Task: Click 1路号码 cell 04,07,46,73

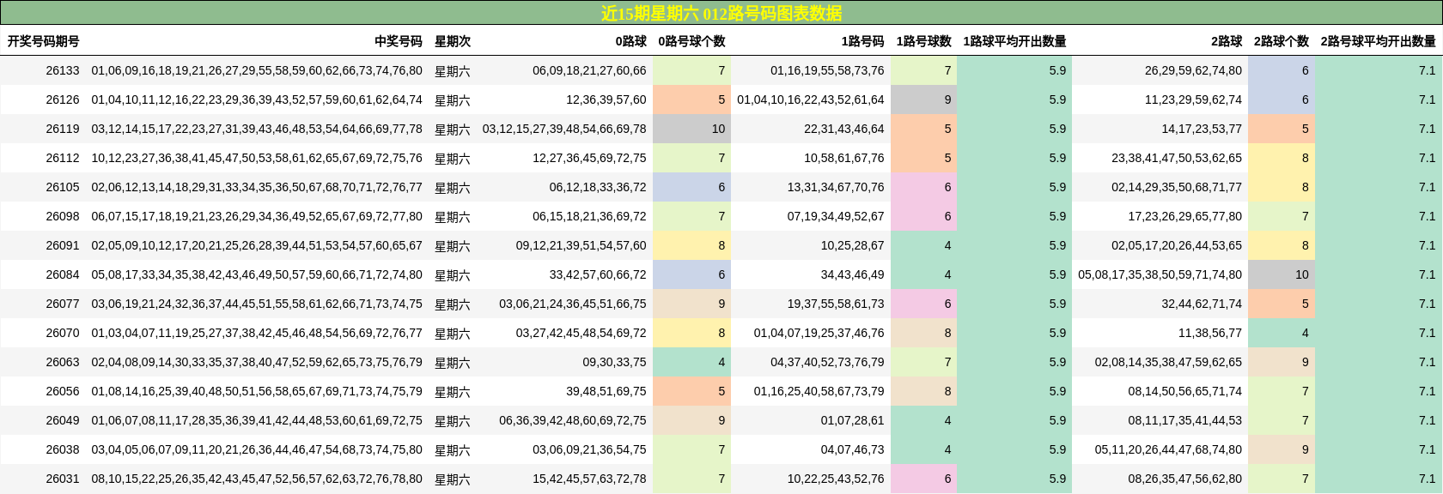Action: click(x=852, y=449)
